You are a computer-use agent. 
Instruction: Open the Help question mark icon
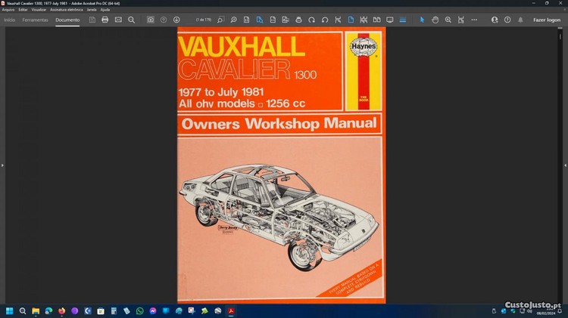[507, 20]
